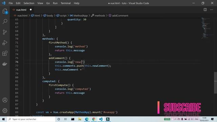Select the vue.html editor tab
This screenshot has height=122, width=217.
pos(22,10)
